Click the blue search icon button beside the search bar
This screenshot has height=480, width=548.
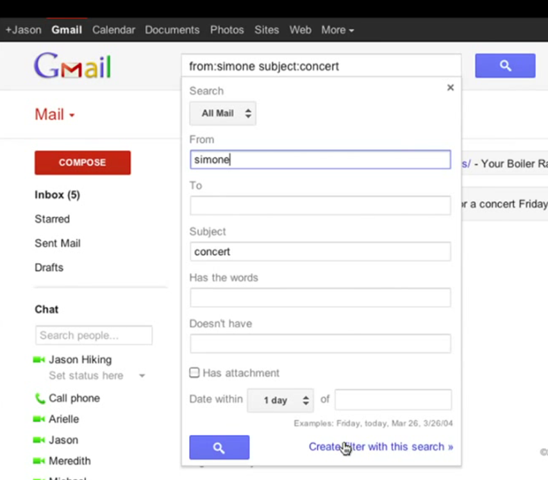(x=505, y=65)
